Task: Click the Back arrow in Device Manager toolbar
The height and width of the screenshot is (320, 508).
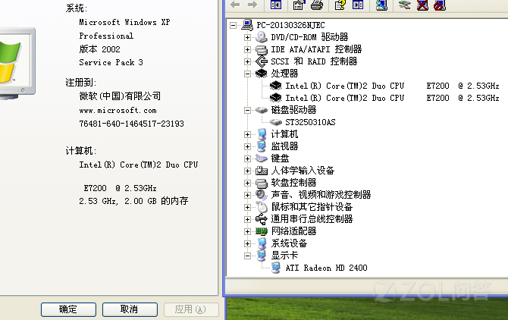Action: click(x=235, y=5)
